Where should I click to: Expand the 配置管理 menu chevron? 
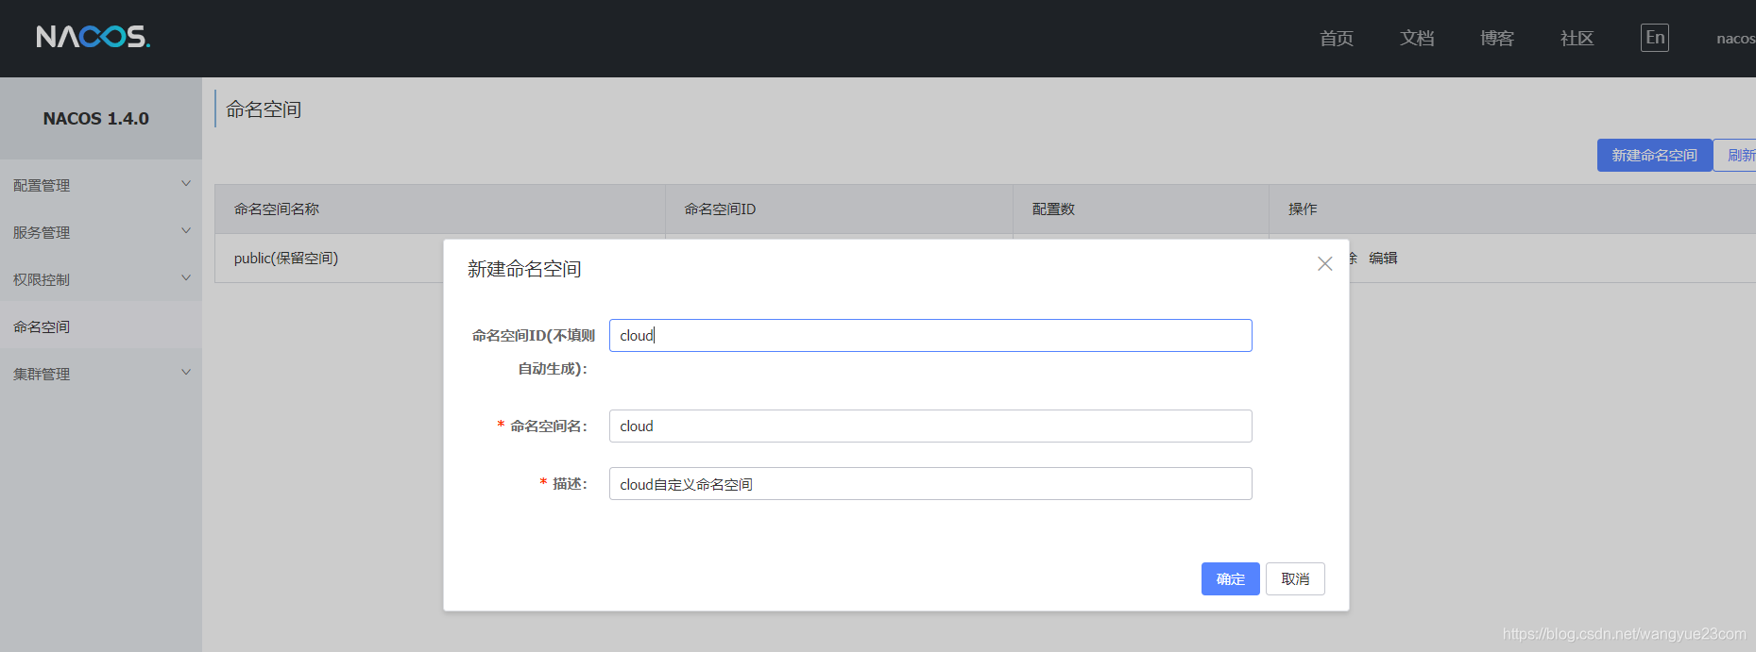coord(186,184)
